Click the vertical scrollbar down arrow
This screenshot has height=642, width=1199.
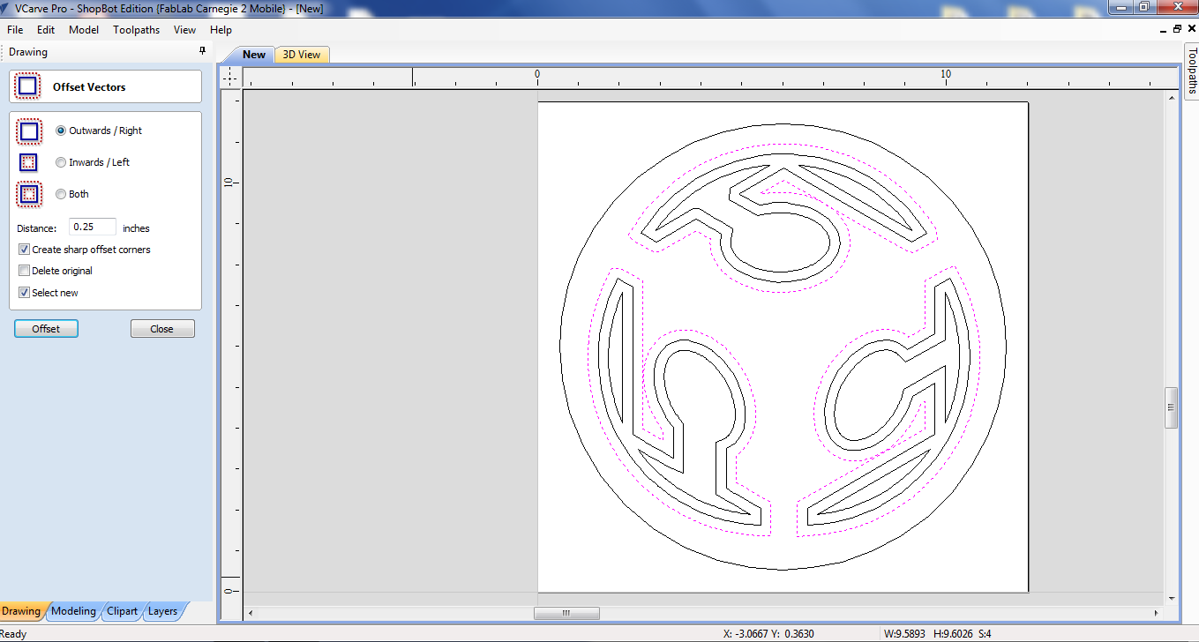coord(1172,598)
